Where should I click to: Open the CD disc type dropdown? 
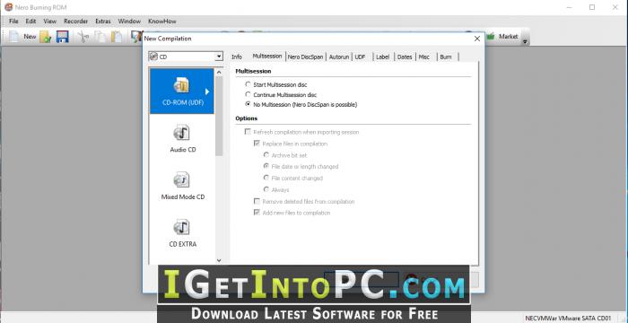pos(186,57)
